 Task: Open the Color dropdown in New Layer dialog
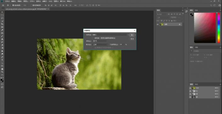tap(100, 41)
